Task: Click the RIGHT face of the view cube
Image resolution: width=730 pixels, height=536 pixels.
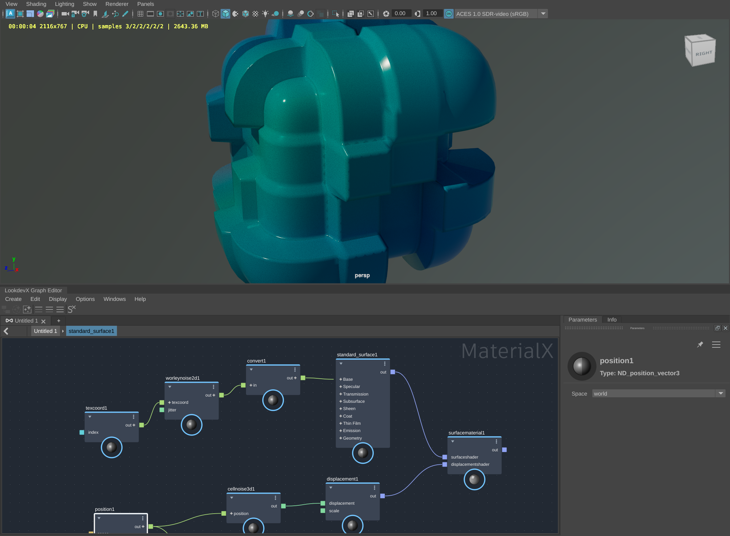Action: 703,54
